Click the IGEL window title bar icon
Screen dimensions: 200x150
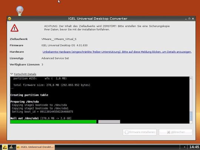[x=10, y=19]
